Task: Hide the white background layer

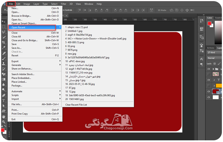Action: click(x=209, y=97)
